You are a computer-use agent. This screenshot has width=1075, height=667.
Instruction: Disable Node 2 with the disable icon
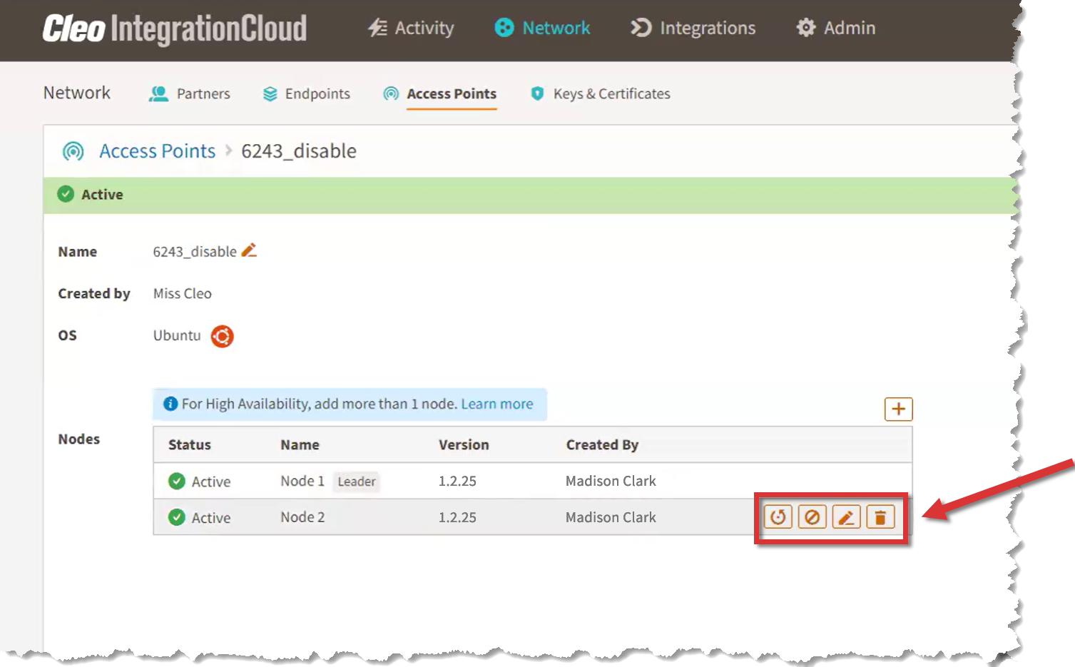(812, 516)
